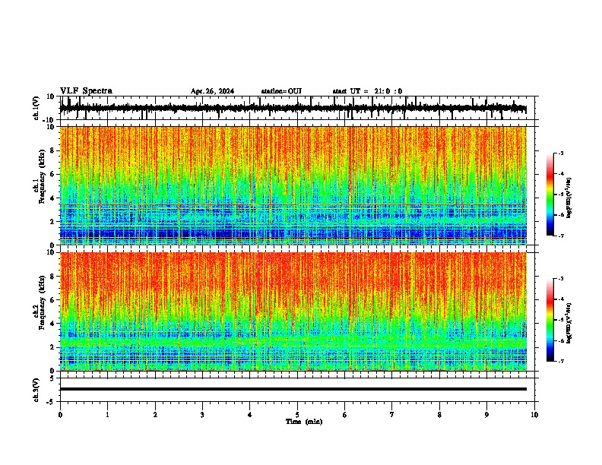Click the date "Apr. 26, 2024"

[x=212, y=91]
